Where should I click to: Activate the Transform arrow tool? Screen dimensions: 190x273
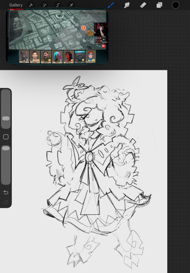[x=71, y=5]
